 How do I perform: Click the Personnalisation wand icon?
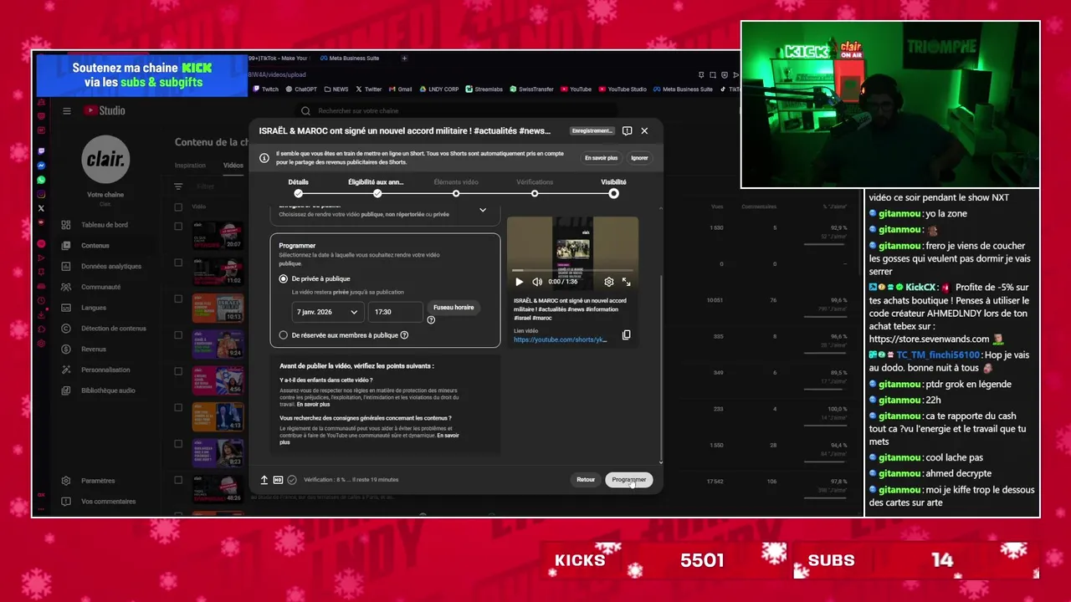66,370
